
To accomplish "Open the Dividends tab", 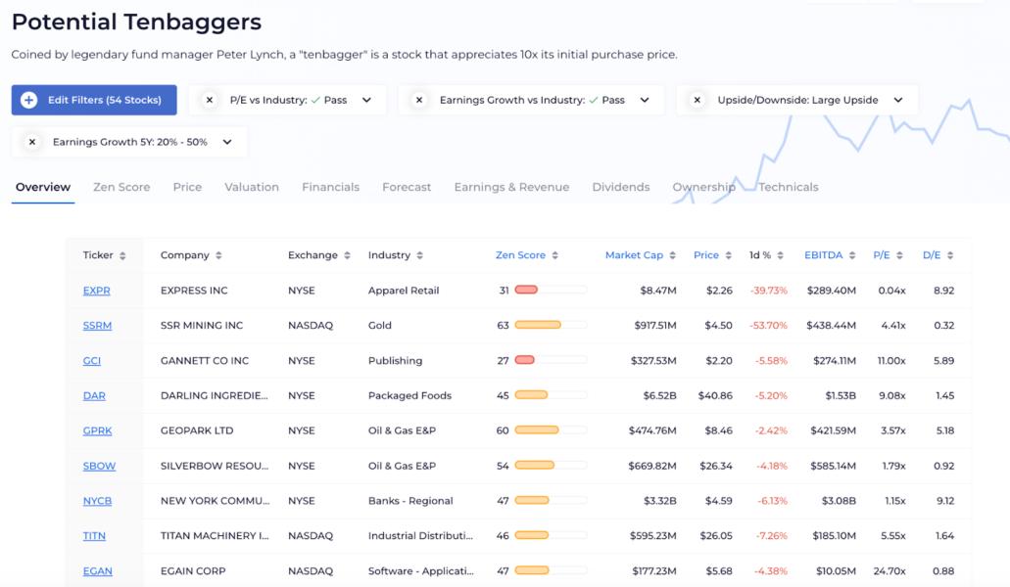I will pos(621,187).
